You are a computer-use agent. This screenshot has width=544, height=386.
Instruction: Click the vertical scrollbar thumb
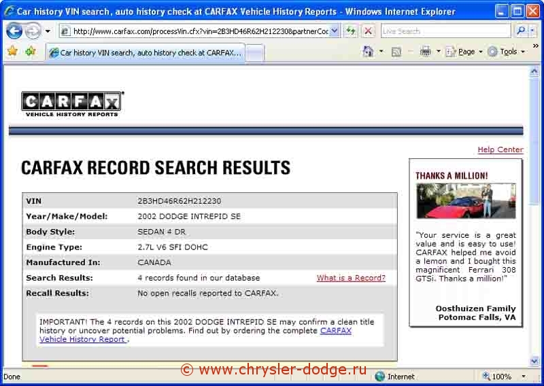(534, 141)
